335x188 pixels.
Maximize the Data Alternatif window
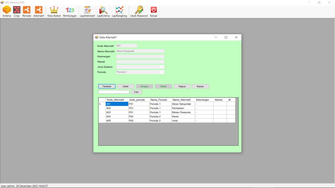(x=226, y=37)
